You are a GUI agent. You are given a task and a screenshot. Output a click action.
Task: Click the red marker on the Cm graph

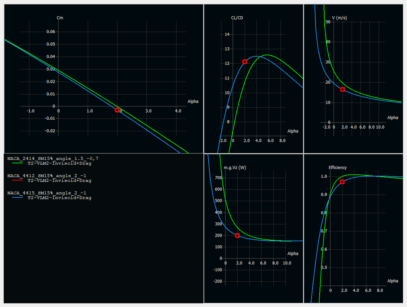point(117,110)
